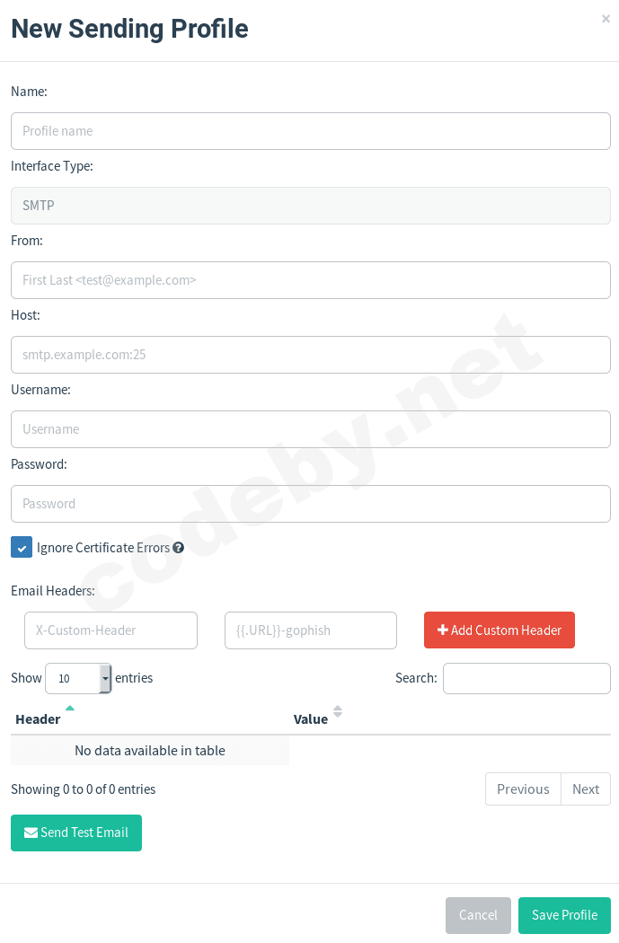Screen dimensions: 619x943
Task: Click Add Custom Header button
Action: [499, 630]
